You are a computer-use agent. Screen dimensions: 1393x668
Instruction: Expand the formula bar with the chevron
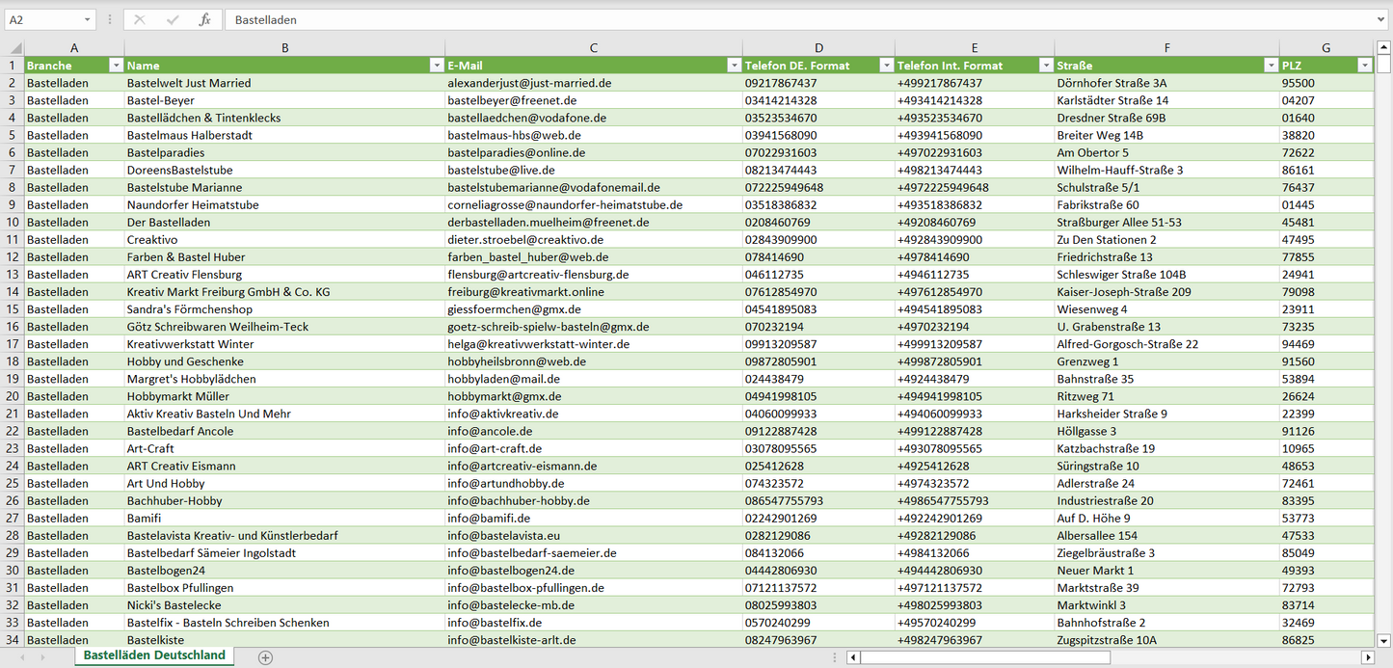[x=1381, y=19]
